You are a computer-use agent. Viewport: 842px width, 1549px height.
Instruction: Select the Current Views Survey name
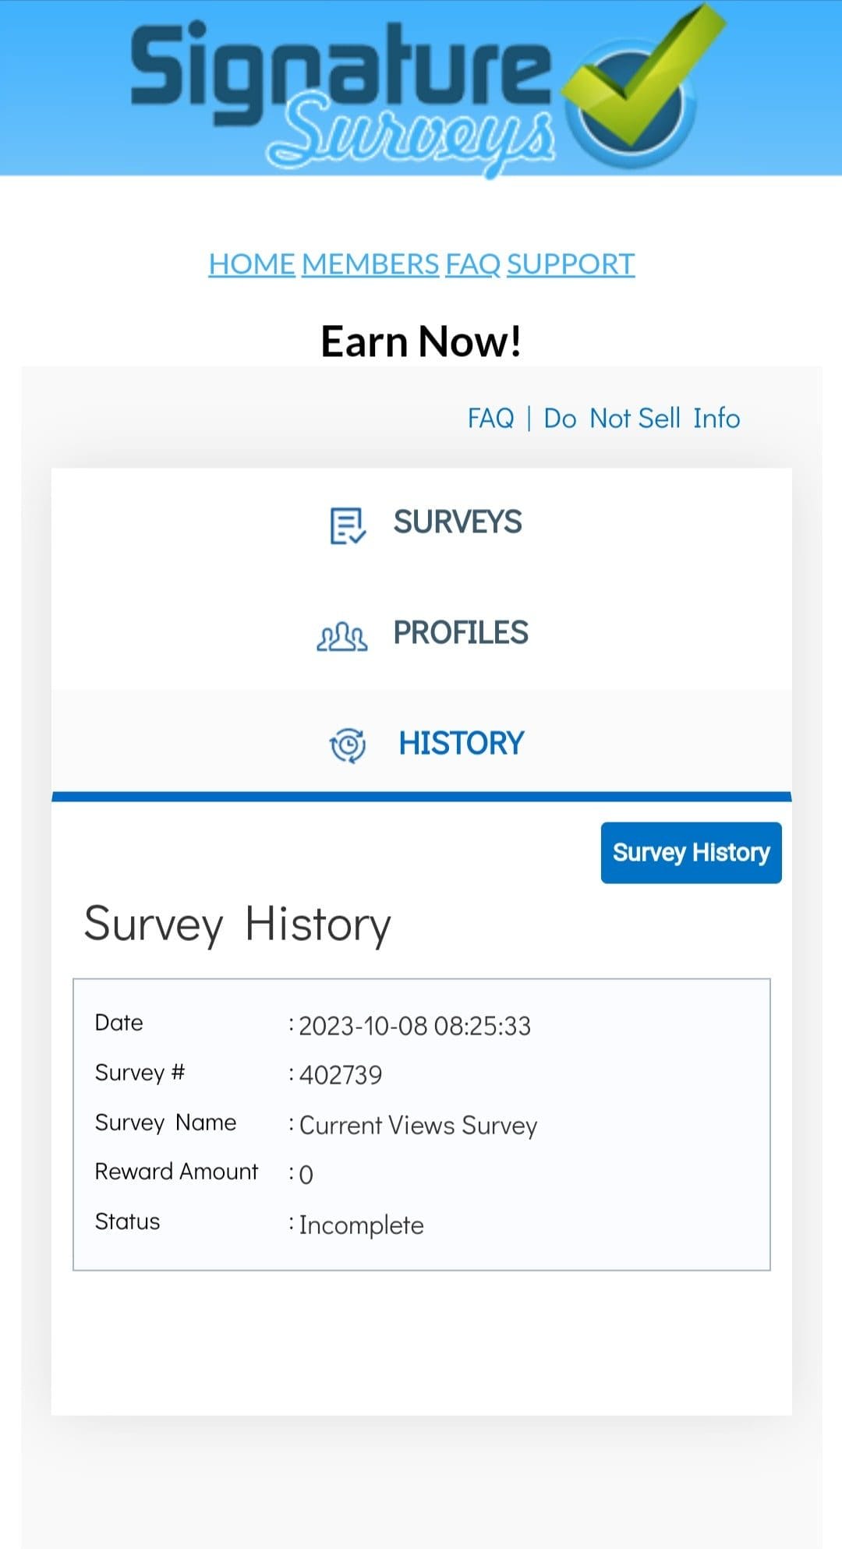[x=418, y=1126]
